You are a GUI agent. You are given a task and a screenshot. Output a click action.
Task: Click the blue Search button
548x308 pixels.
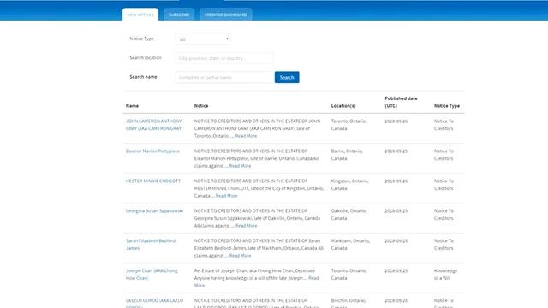(x=287, y=77)
